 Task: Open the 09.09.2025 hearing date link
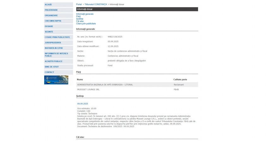pyautogui.click(x=82, y=104)
